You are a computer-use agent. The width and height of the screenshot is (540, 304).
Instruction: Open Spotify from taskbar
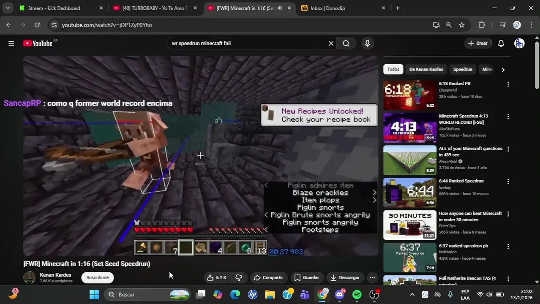pyautogui.click(x=357, y=294)
